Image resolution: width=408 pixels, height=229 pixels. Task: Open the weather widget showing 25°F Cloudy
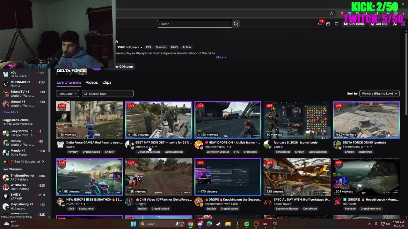pos(11,224)
